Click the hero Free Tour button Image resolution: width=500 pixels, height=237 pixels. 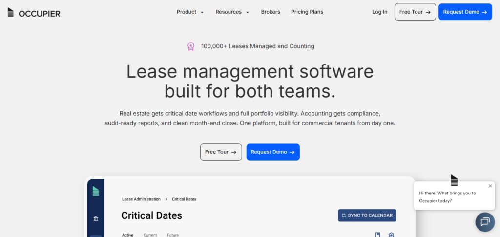click(x=221, y=152)
